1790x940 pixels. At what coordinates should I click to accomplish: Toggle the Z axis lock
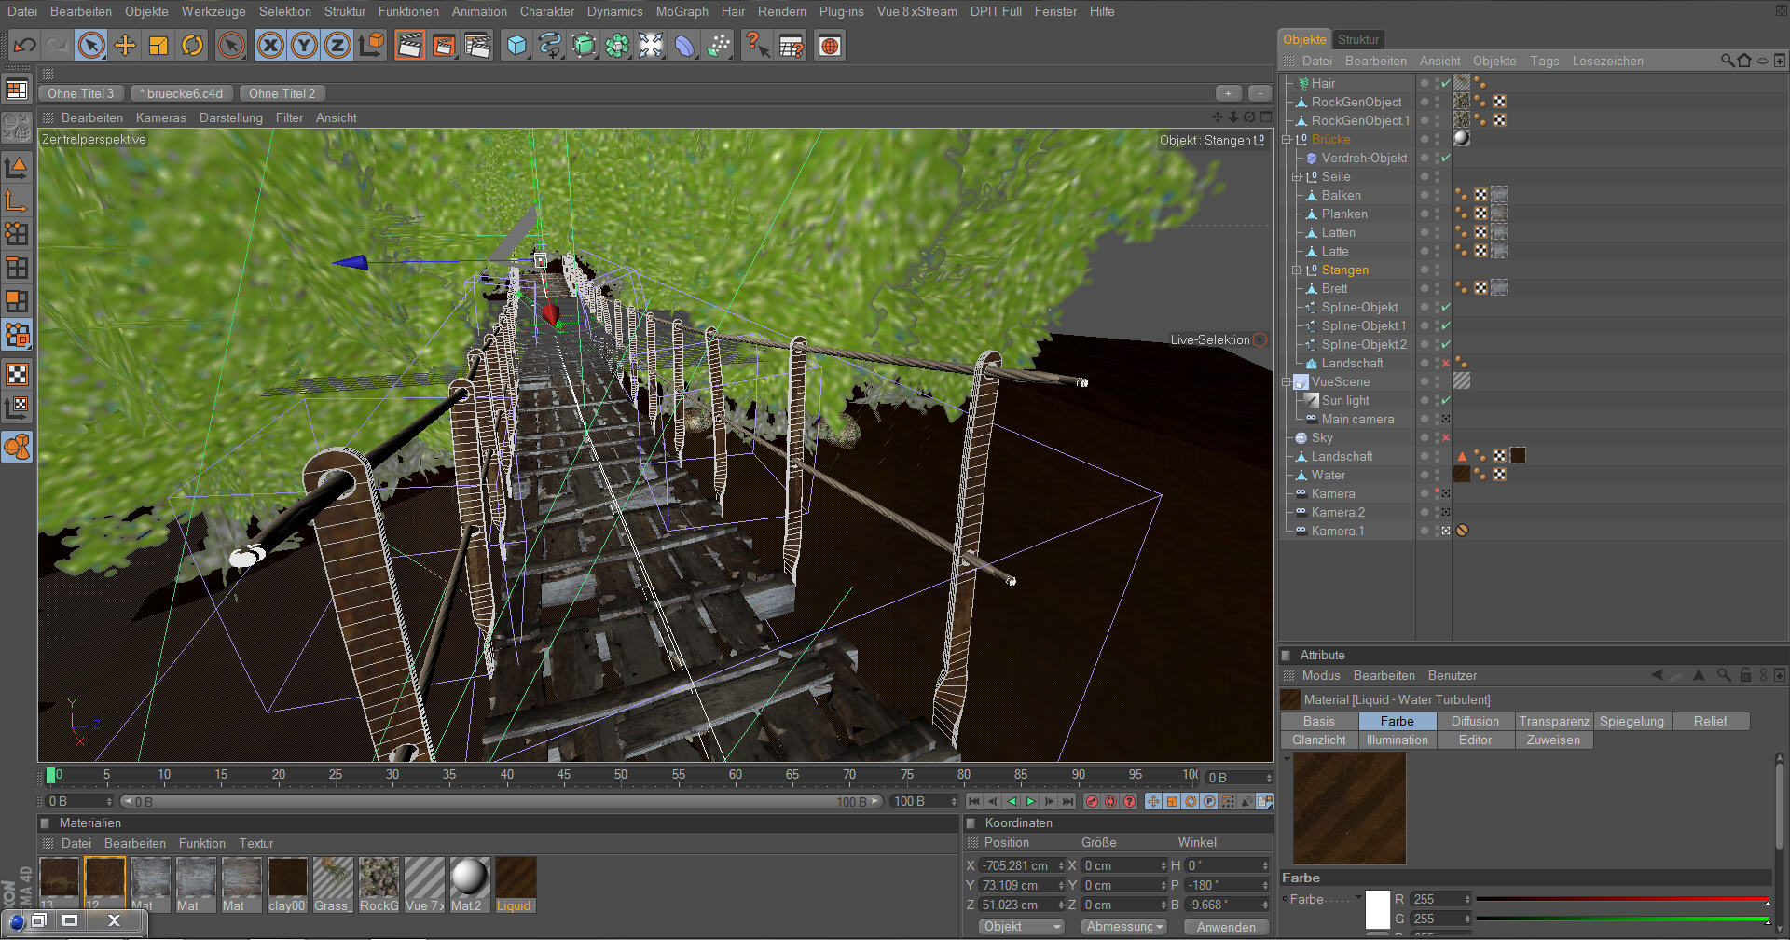337,45
